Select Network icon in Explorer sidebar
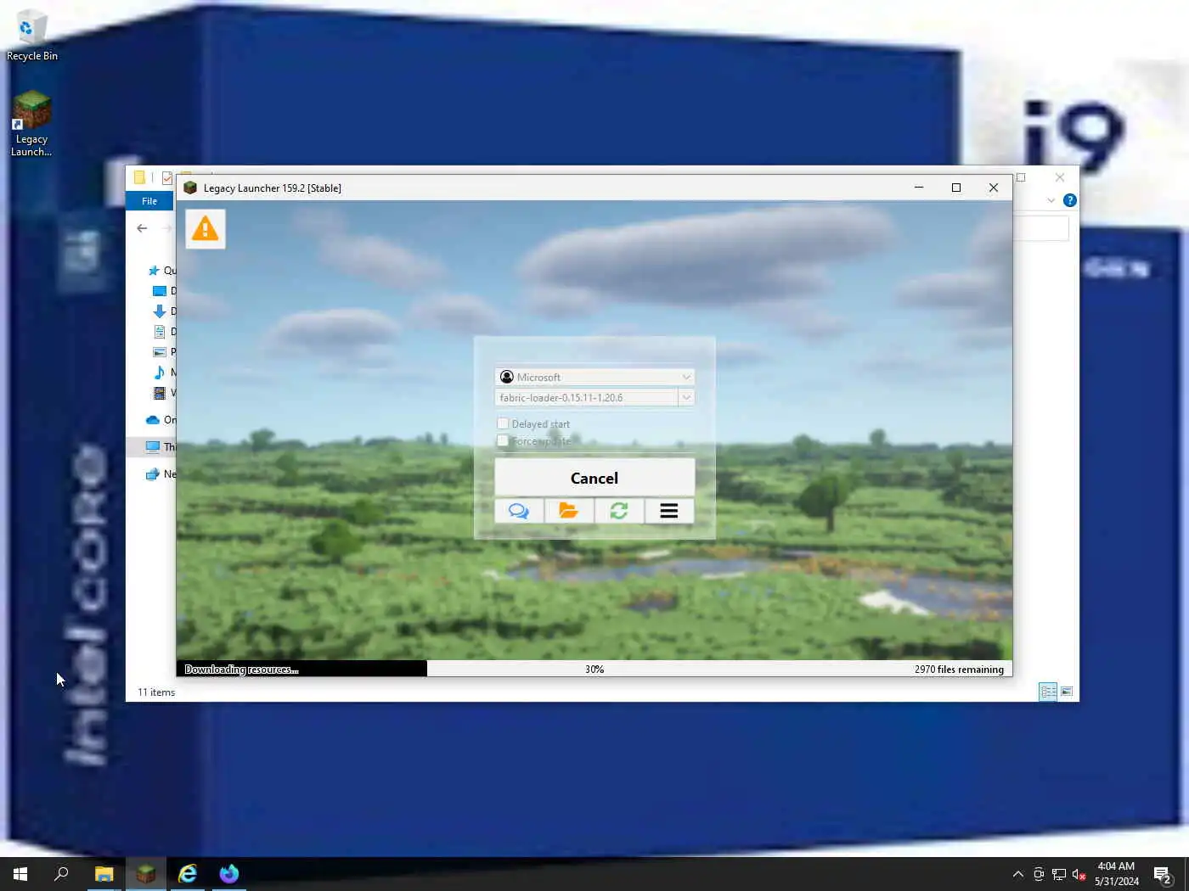This screenshot has height=891, width=1189. point(153,474)
